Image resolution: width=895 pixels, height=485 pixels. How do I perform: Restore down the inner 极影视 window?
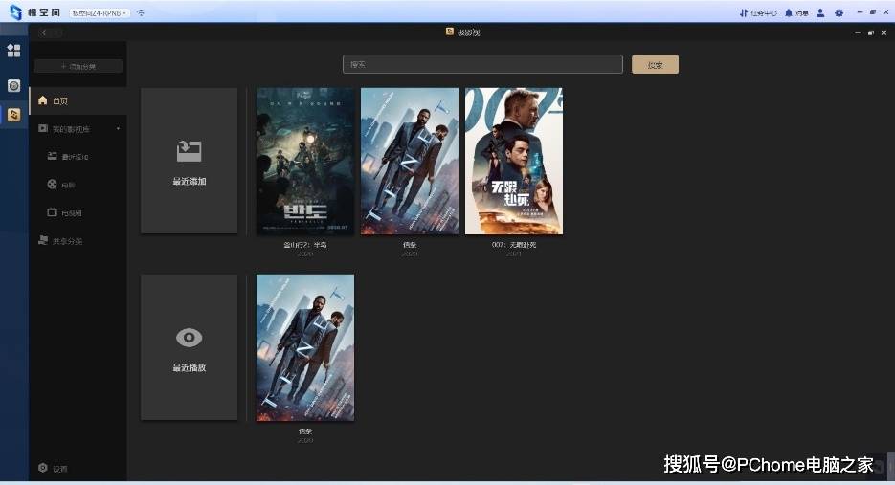[870, 33]
